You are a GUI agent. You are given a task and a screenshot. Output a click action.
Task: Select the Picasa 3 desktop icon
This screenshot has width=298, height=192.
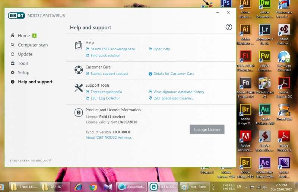(x=207, y=170)
